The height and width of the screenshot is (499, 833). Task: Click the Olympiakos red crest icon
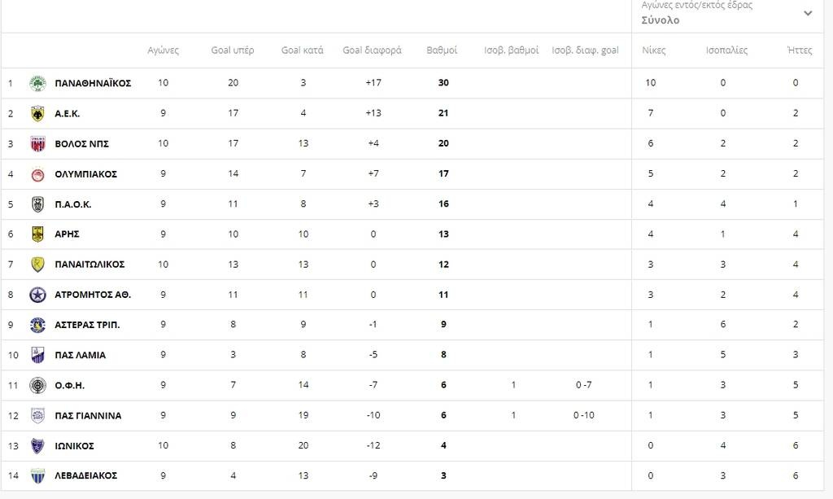[x=37, y=174]
